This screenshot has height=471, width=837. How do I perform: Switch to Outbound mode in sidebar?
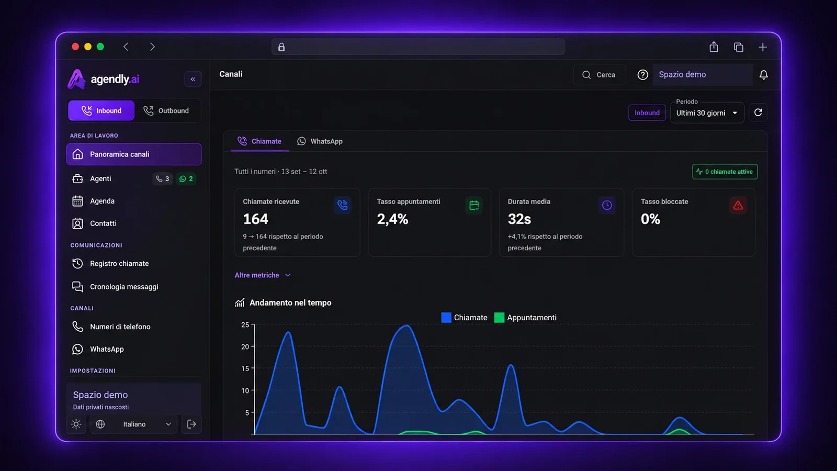[167, 110]
